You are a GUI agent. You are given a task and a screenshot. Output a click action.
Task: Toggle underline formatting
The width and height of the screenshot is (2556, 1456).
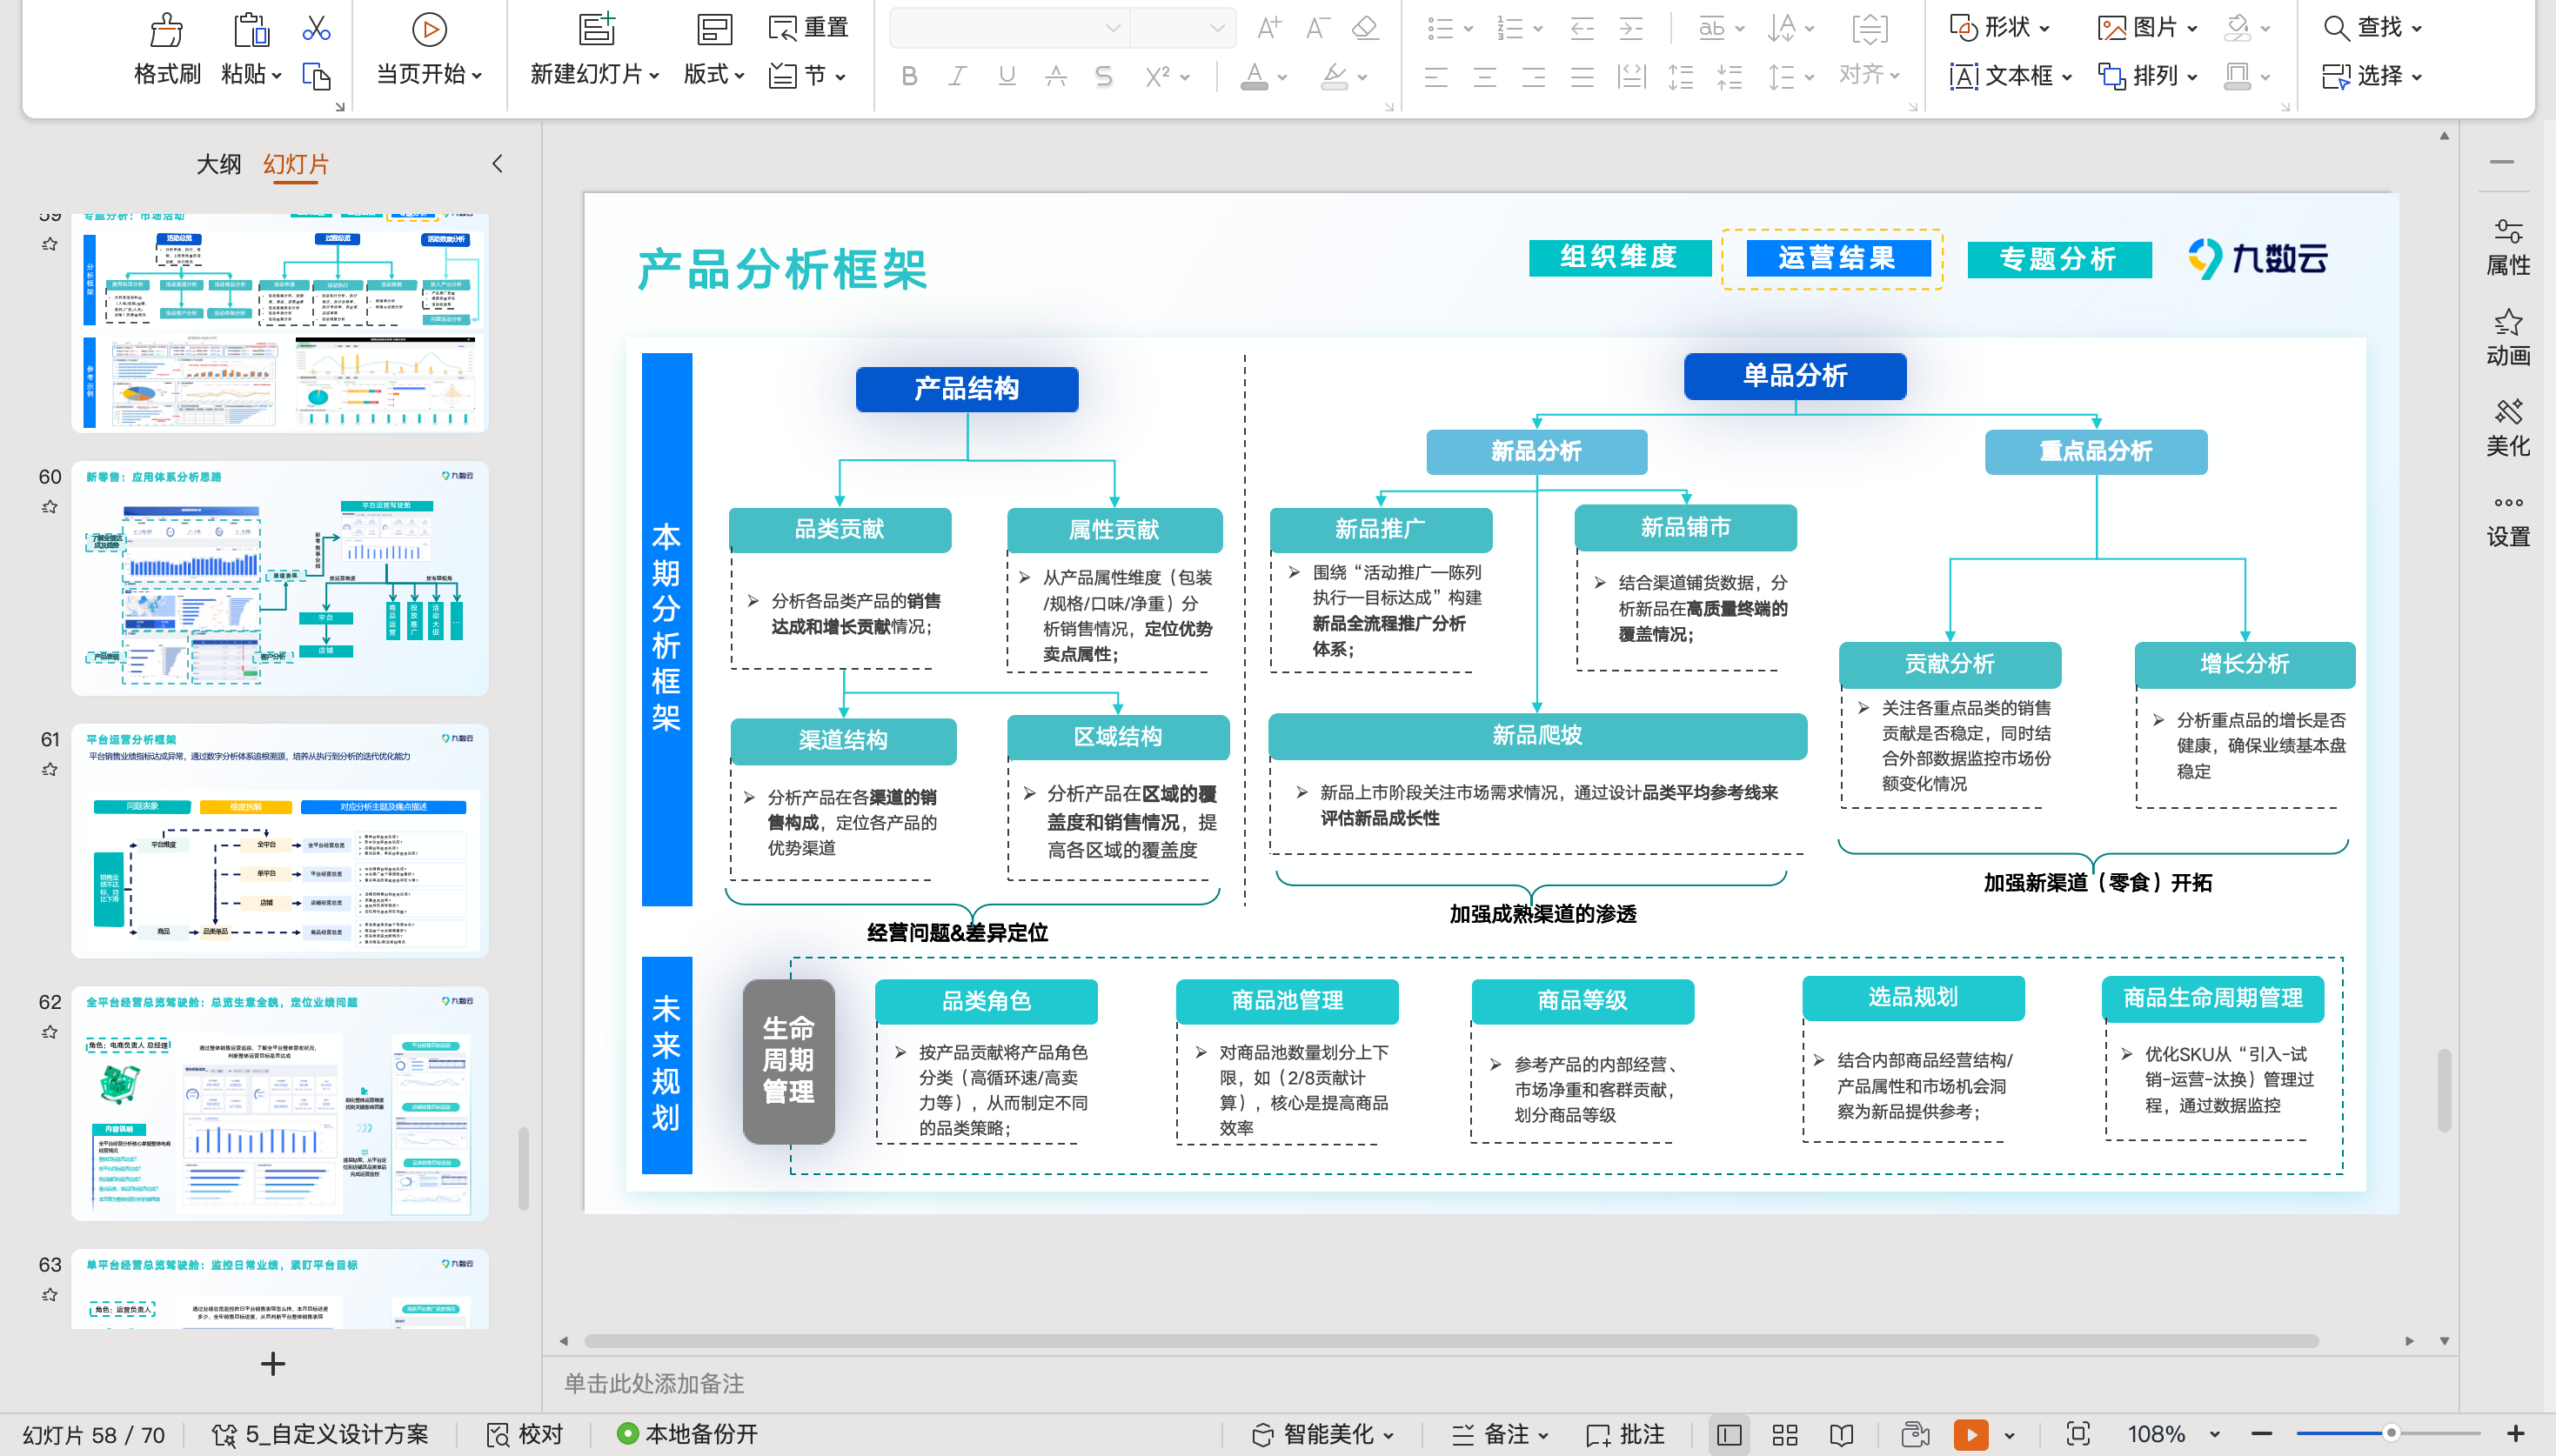(1006, 76)
